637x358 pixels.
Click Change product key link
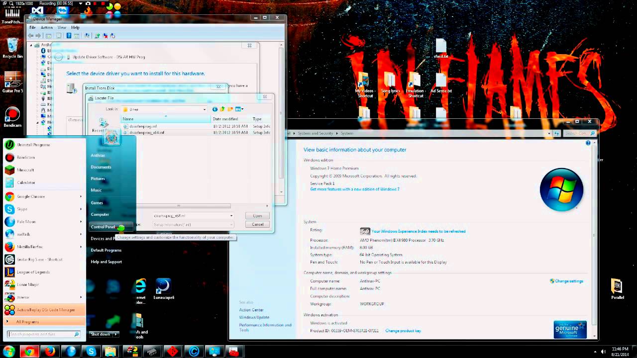pos(403,331)
